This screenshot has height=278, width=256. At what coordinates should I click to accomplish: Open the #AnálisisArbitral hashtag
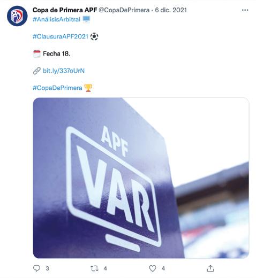[56, 19]
